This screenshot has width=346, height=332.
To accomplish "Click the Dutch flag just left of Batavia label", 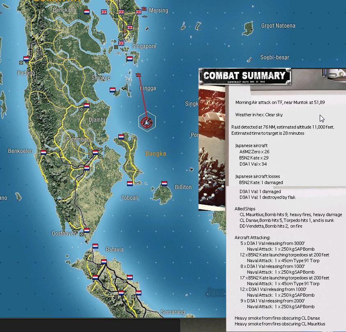I will coord(95,246).
